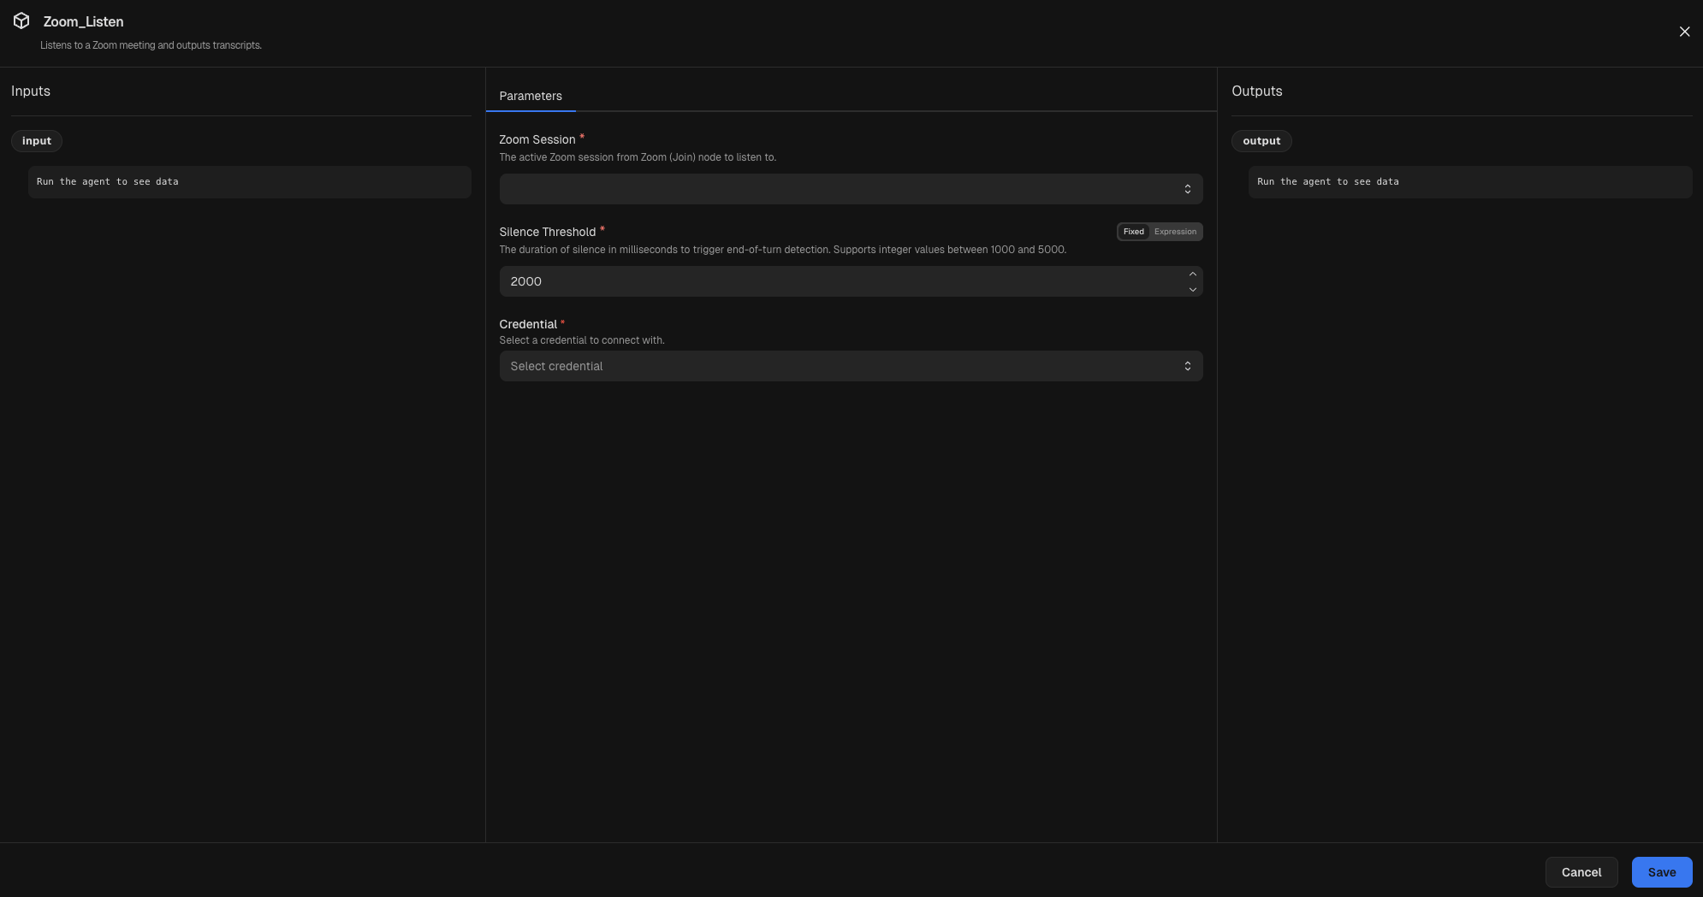The image size is (1703, 897).
Task: Select the Fixed mode for Silence Threshold
Action: tap(1133, 231)
